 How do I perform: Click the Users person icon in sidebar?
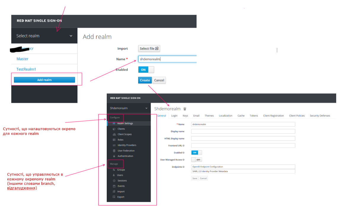point(114,175)
